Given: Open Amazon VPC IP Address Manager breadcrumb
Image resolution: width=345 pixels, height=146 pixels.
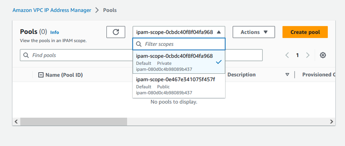Looking at the screenshot, I should click(52, 10).
